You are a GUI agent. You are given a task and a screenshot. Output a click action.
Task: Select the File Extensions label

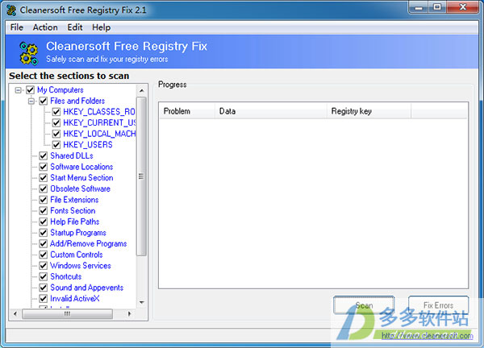coord(74,200)
